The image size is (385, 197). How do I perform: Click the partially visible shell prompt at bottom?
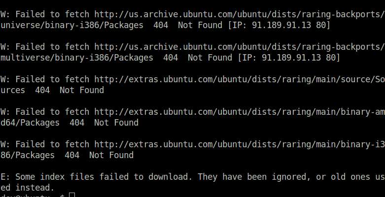[x=33, y=196]
